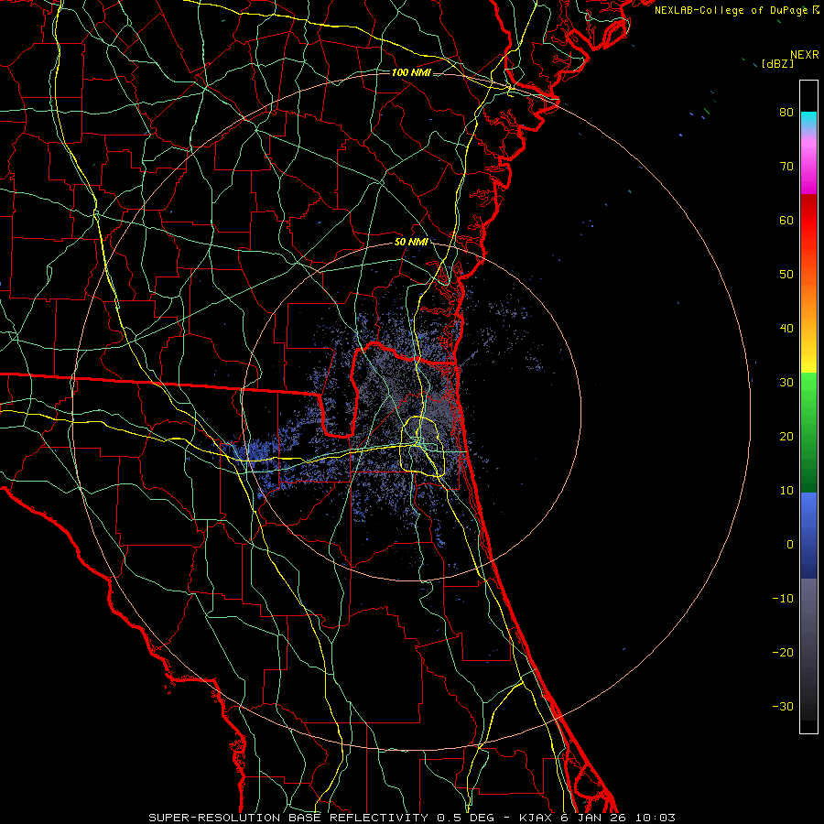This screenshot has height=824, width=824.
Task: Click the 100 NMI range ring label
Action: coord(411,72)
